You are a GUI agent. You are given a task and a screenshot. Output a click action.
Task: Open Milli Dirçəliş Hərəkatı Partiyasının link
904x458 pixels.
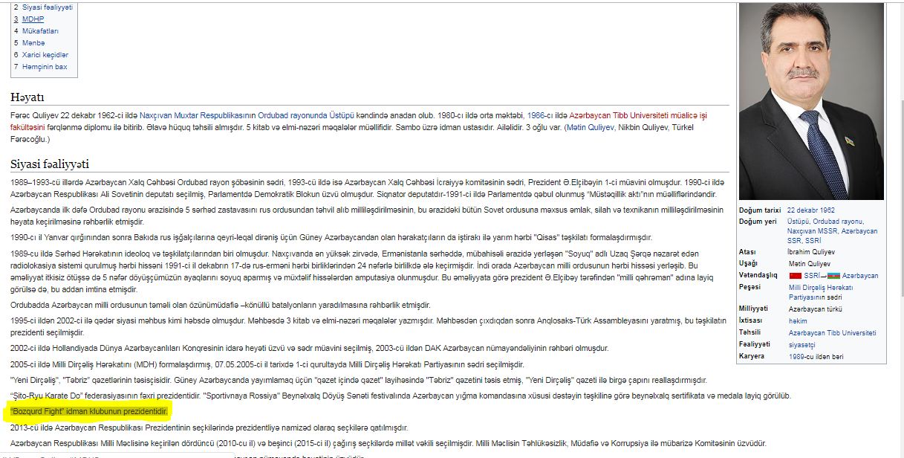(821, 292)
